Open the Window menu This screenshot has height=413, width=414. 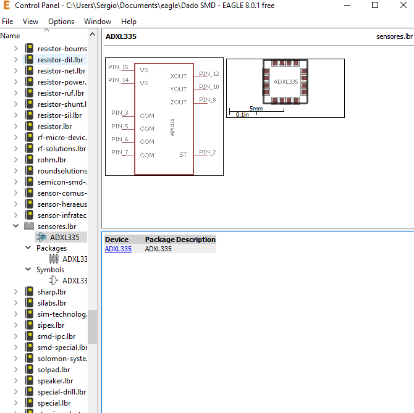98,22
